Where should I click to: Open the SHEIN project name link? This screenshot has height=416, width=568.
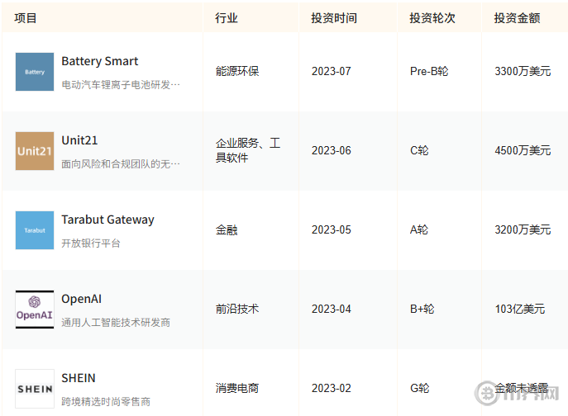click(79, 378)
